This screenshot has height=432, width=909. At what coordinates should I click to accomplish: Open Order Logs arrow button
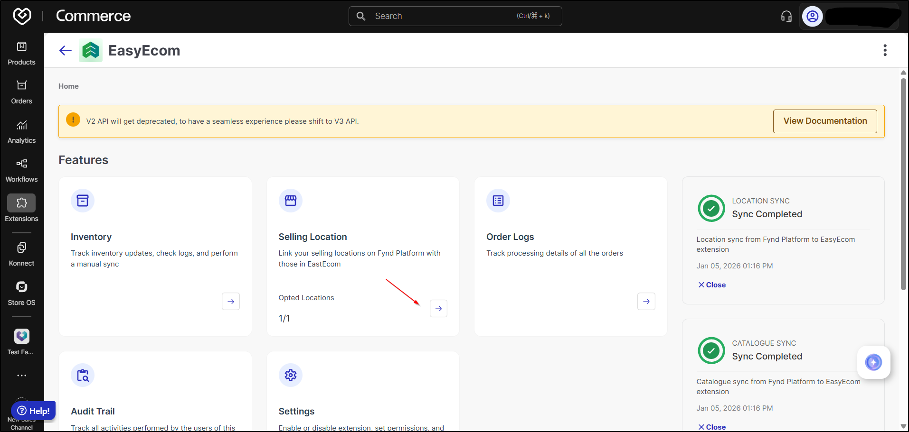pos(646,302)
